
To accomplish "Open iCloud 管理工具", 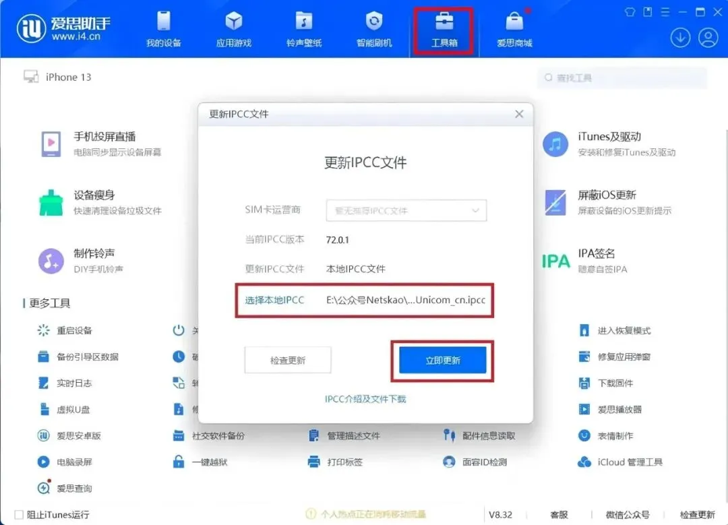I will [x=620, y=462].
